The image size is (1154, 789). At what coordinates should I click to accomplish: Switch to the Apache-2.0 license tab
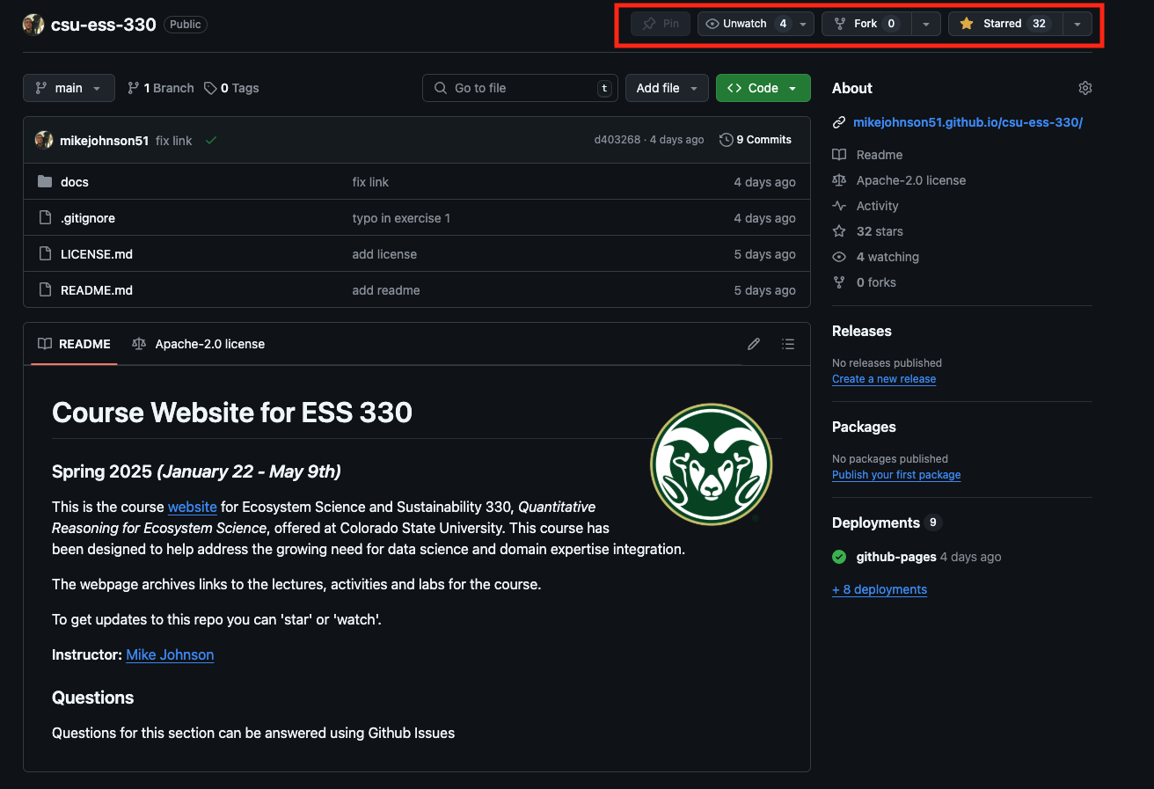(199, 344)
